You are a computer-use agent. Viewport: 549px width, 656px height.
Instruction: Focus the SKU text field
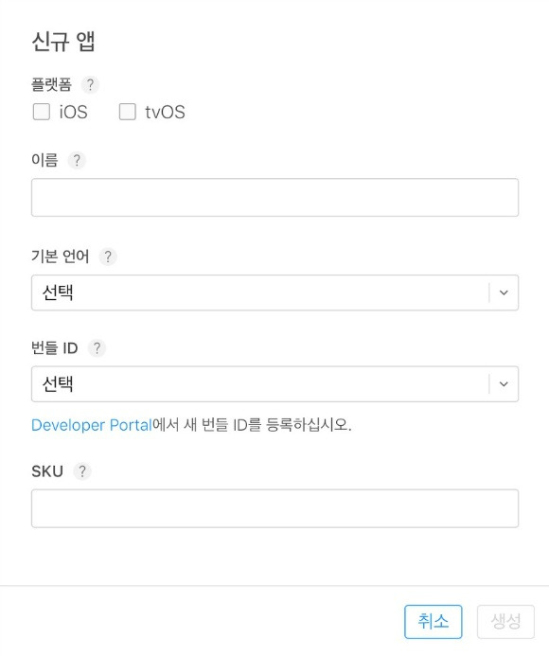click(x=274, y=508)
